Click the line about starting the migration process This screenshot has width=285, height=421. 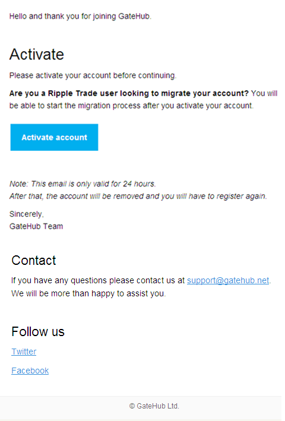click(131, 106)
